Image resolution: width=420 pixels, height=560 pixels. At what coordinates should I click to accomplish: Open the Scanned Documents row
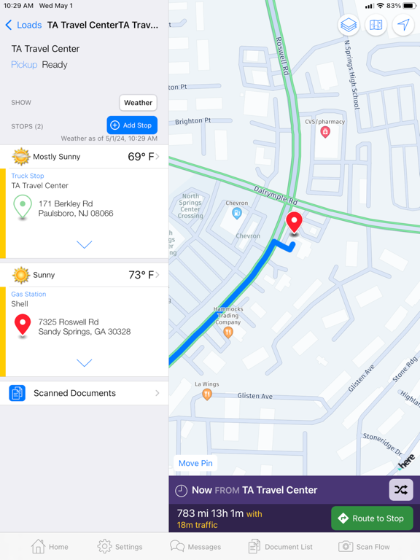point(85,393)
